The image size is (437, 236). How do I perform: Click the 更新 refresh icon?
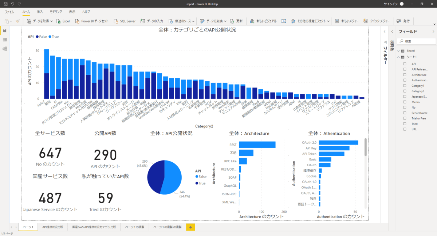point(232,21)
